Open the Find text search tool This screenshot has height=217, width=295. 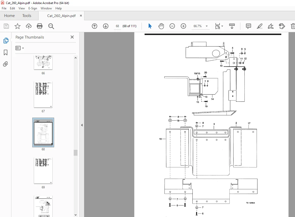[51, 26]
